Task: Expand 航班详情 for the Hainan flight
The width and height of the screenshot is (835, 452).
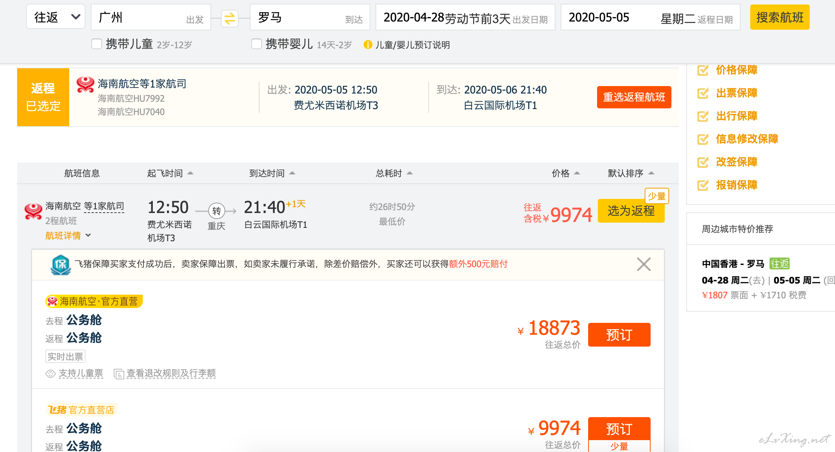Action: click(x=68, y=236)
